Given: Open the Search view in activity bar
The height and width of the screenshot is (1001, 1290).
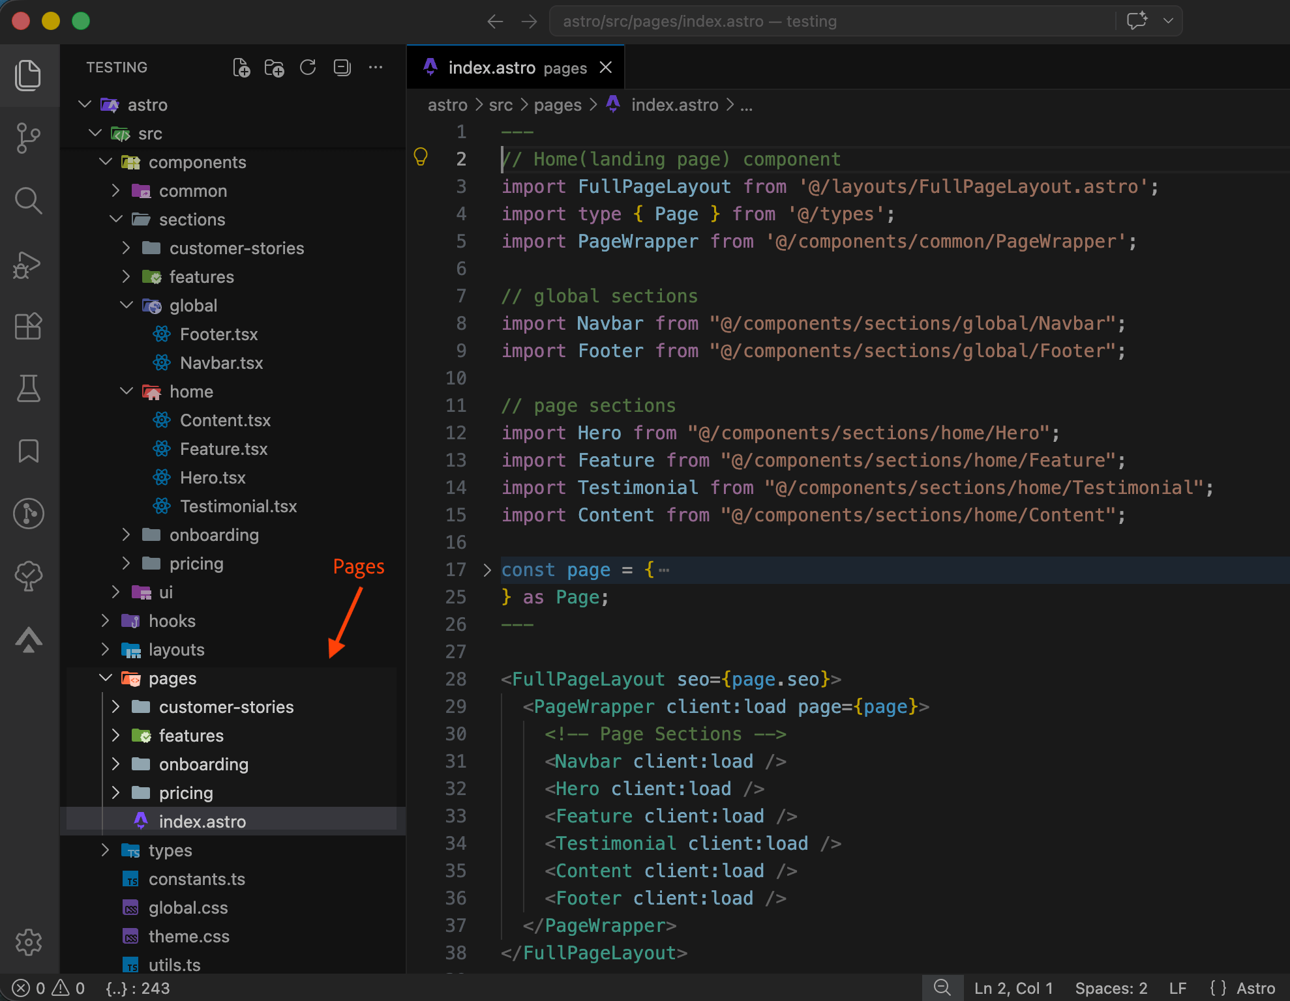Looking at the screenshot, I should (28, 201).
